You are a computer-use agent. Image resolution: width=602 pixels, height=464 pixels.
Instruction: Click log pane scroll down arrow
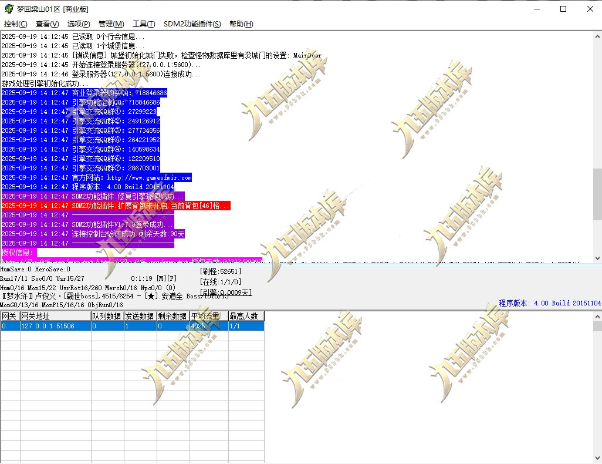point(597,258)
